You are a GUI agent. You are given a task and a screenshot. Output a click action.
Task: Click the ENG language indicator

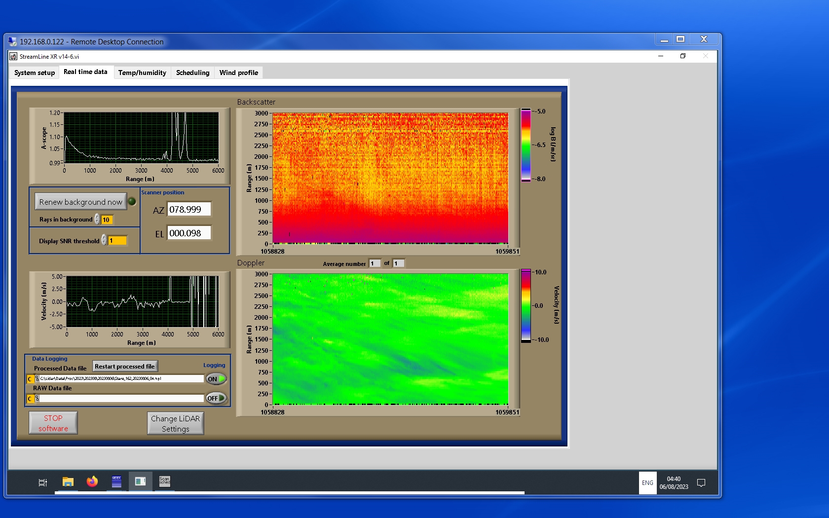pos(647,483)
